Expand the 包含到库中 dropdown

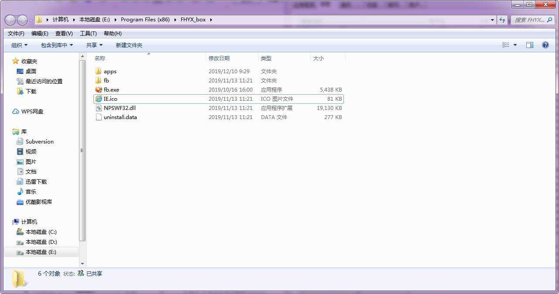click(x=57, y=45)
